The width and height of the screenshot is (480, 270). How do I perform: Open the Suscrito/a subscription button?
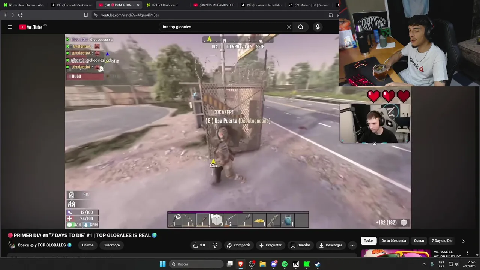(x=112, y=245)
